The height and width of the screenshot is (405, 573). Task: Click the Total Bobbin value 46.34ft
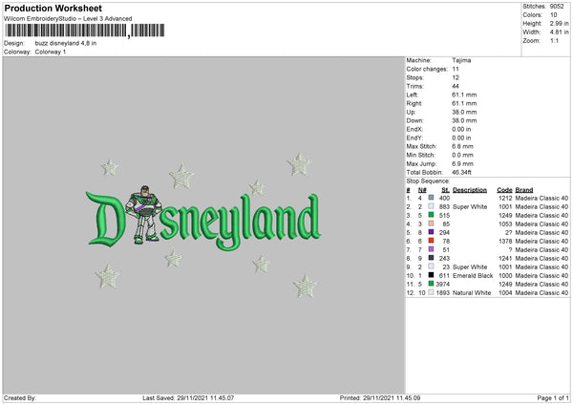coord(462,172)
